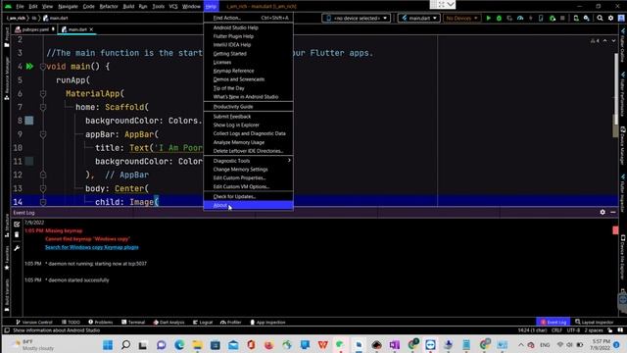Switch to the pubspec.yaml tab
The height and width of the screenshot is (353, 627).
[34, 29]
